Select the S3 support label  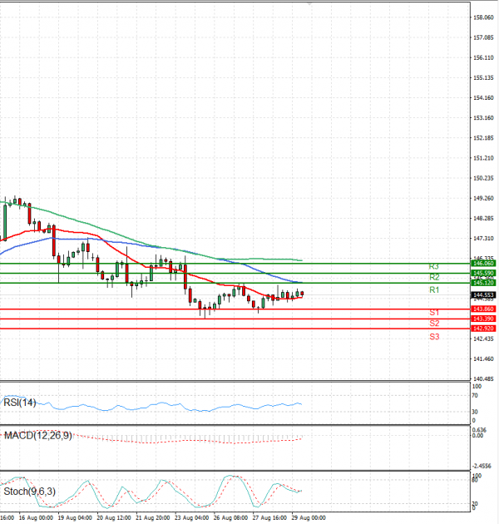434,337
